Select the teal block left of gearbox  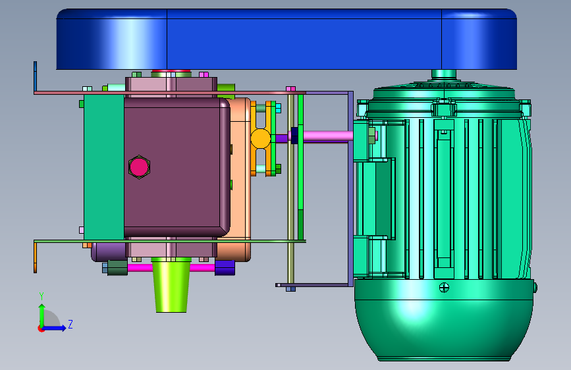(x=104, y=167)
